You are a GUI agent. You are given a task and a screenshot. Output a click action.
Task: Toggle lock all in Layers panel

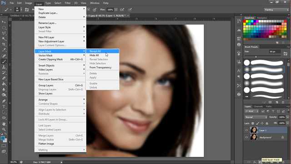coord(267,123)
